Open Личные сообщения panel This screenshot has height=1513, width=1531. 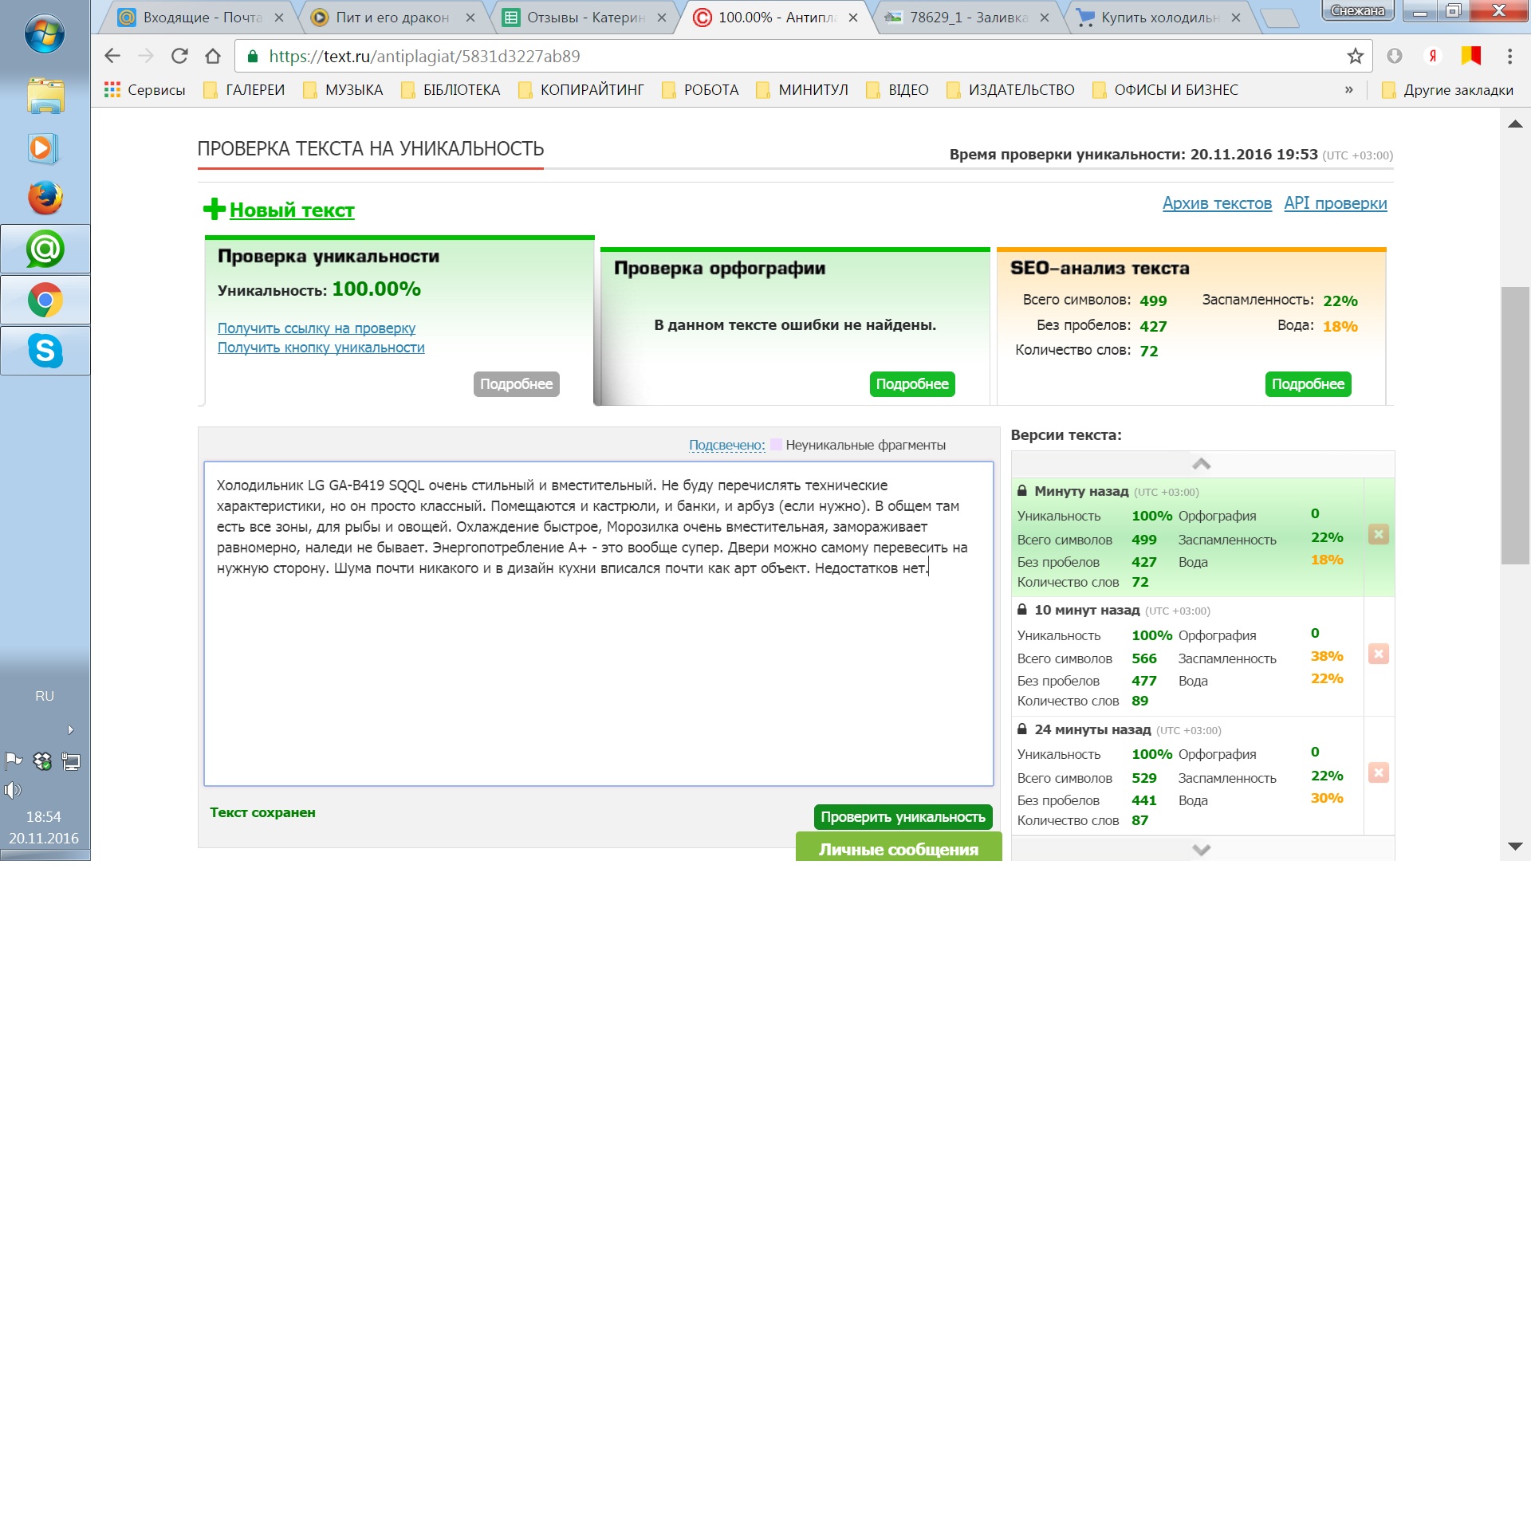(x=898, y=849)
